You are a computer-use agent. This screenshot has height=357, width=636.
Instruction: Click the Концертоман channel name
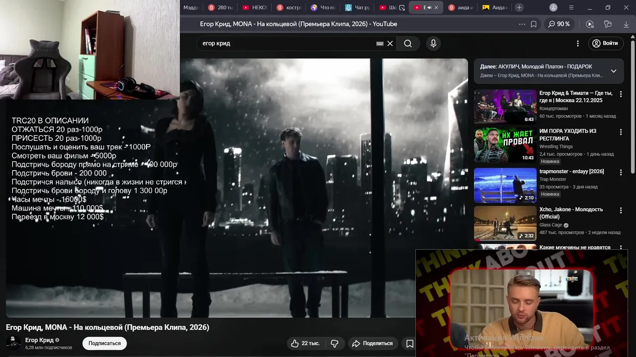[x=554, y=108]
